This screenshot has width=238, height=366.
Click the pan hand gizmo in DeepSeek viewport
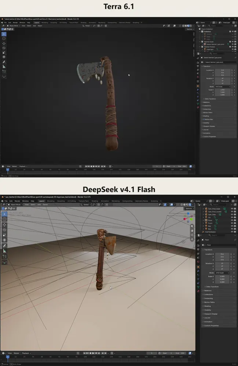[x=192, y=231]
